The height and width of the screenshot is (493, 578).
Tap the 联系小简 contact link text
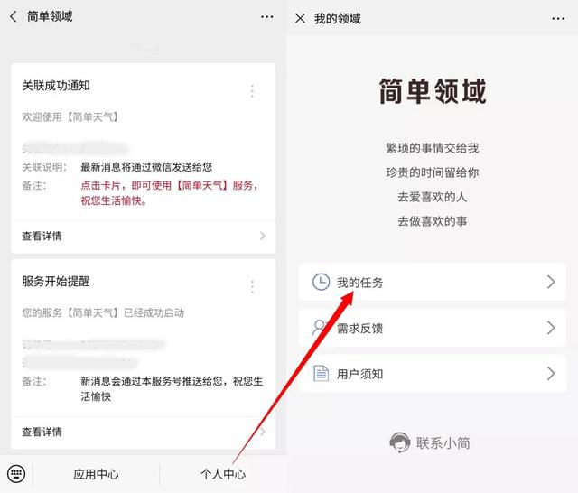click(x=443, y=442)
